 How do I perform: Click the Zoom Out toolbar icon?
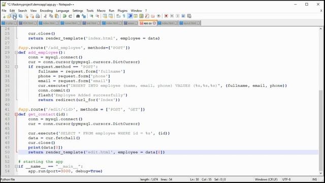[97, 16]
